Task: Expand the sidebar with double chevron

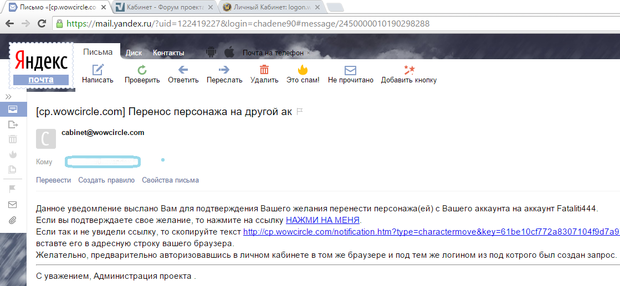Action: tap(9, 97)
